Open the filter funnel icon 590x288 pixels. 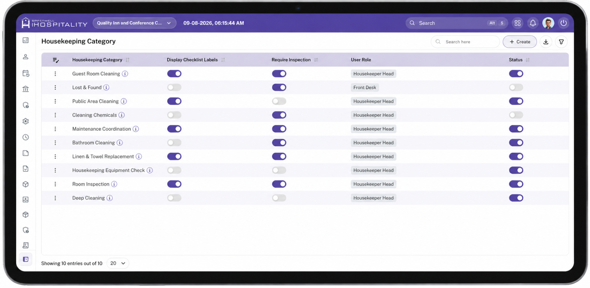click(561, 42)
